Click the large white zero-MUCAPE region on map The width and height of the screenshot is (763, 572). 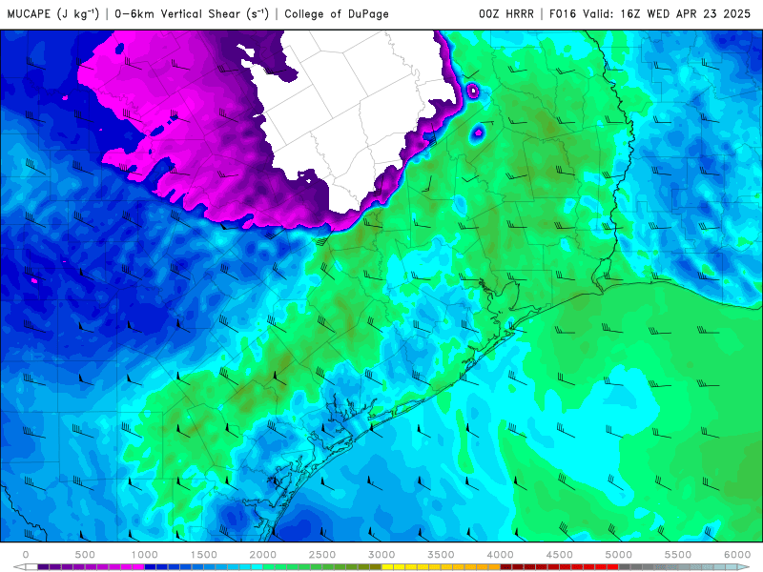tap(350, 107)
